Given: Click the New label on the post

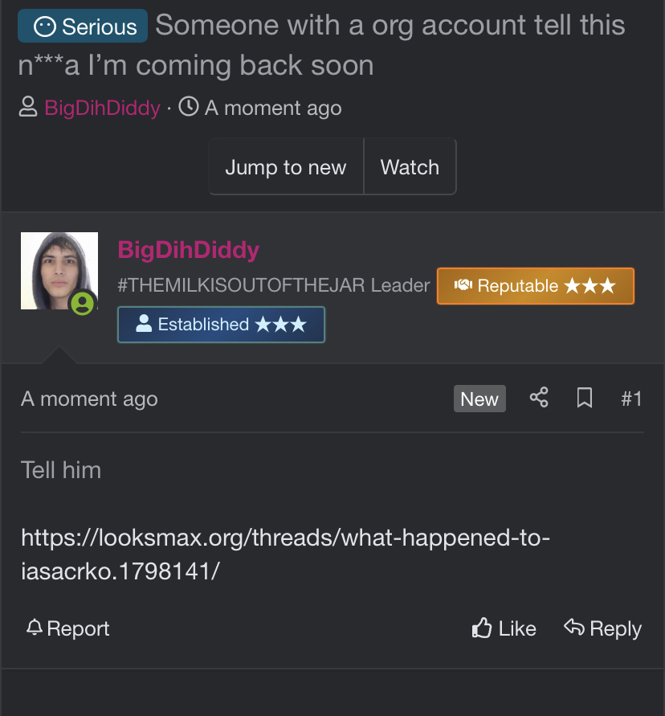Looking at the screenshot, I should 479,399.
